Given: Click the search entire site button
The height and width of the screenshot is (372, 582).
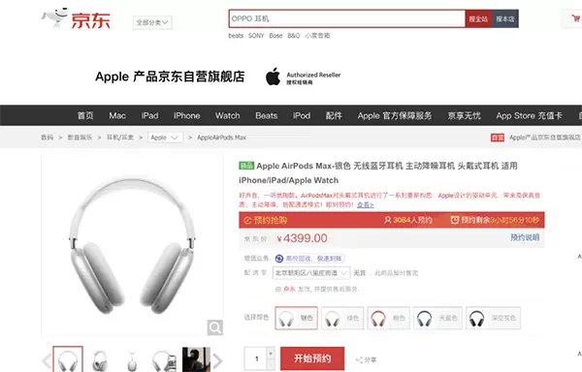Looking at the screenshot, I should pyautogui.click(x=478, y=19).
